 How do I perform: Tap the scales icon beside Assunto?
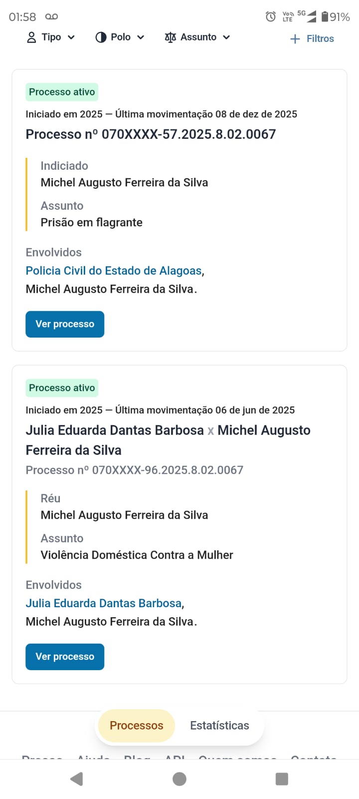(170, 37)
